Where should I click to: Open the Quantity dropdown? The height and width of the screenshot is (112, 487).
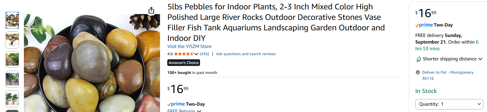tap(449, 104)
